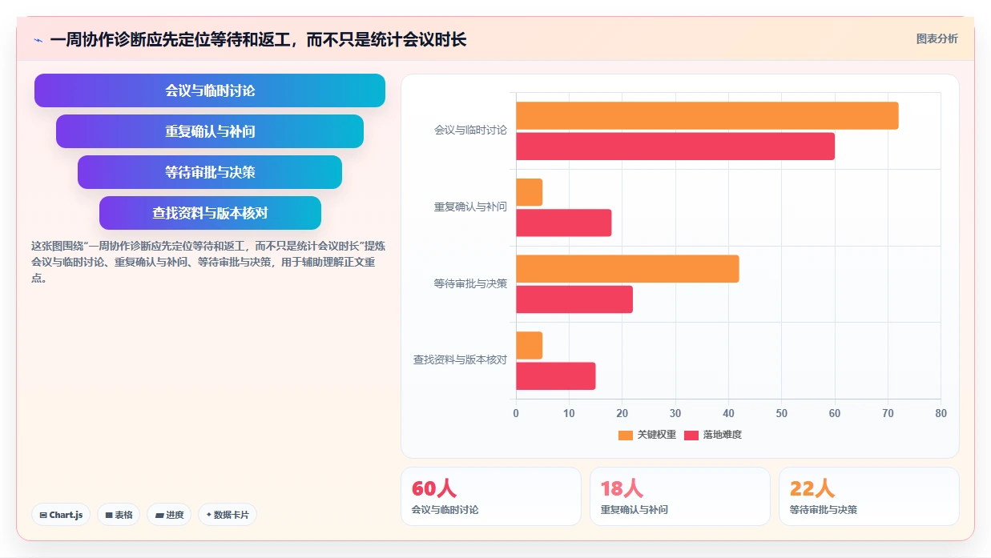
Task: Click the orange bar for 等待审批与决策
Action: tap(627, 268)
